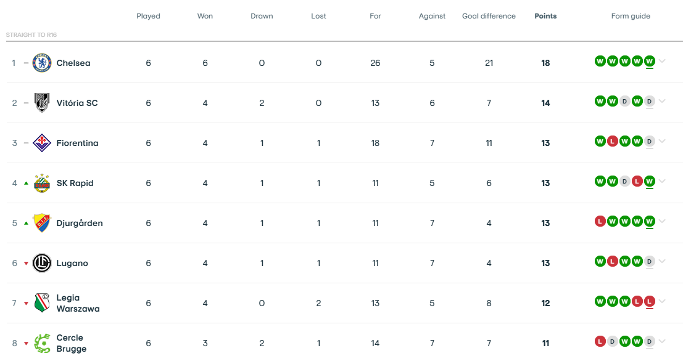The width and height of the screenshot is (683, 364).
Task: Click the Cercle Brugge club crest
Action: (x=42, y=343)
